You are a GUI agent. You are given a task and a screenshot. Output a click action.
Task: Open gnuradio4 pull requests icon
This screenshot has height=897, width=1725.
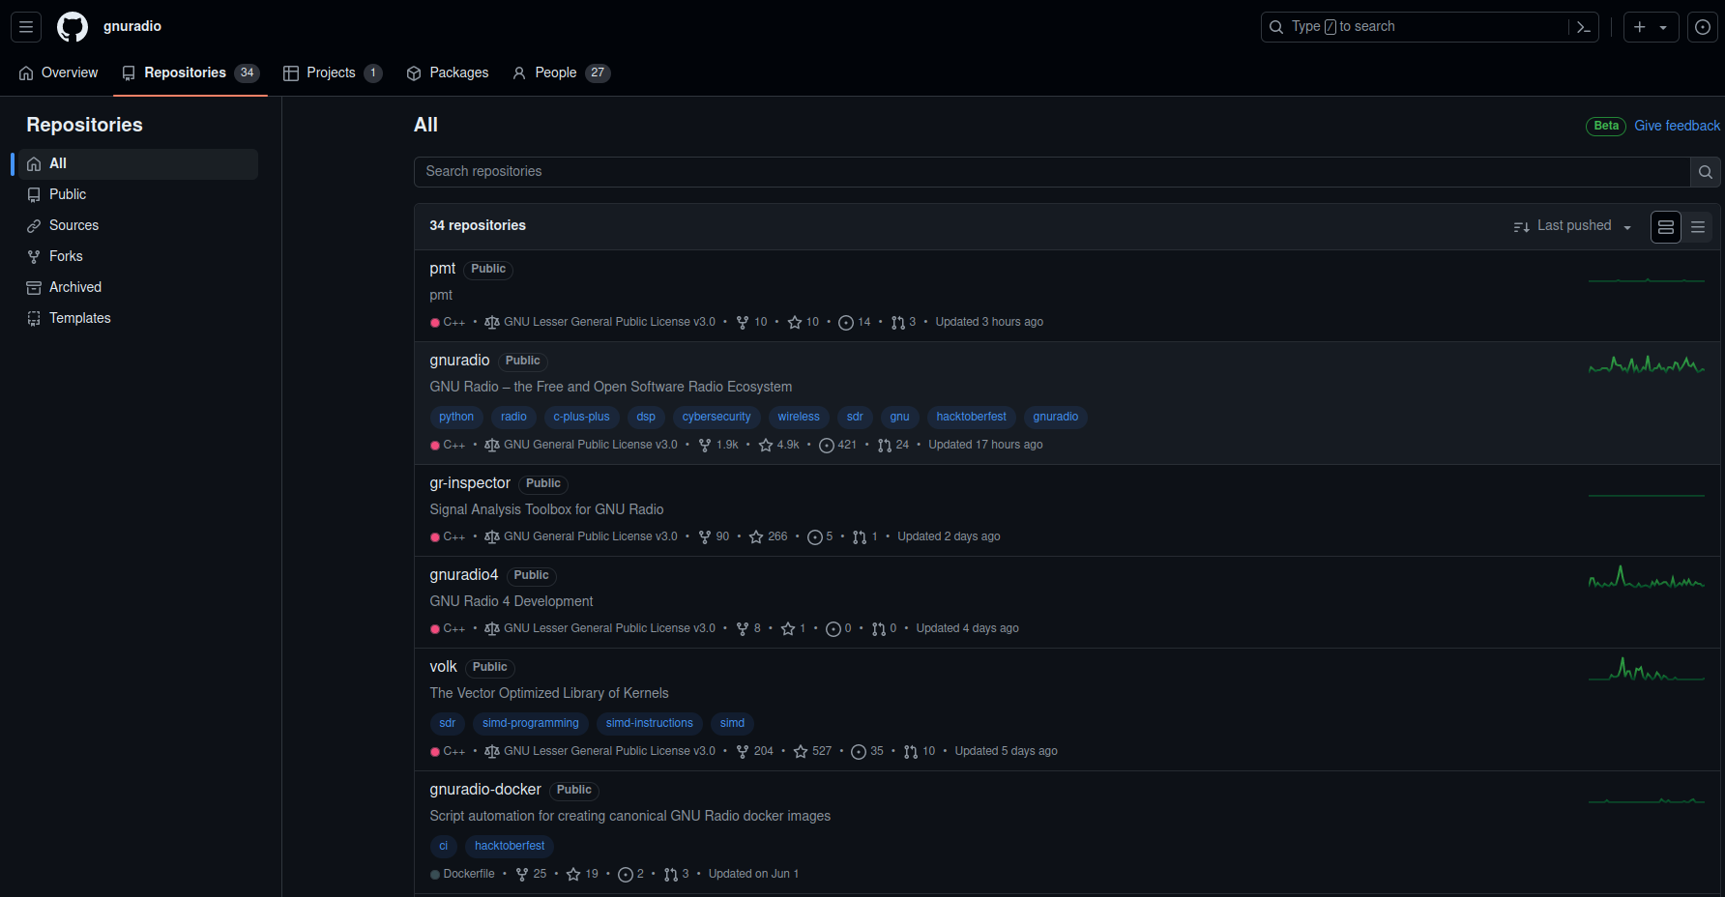tap(879, 628)
